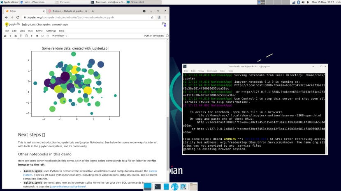Click the Terminal window title icon
Image resolution: width=341 pixels, height=191 pixels.
185,66
